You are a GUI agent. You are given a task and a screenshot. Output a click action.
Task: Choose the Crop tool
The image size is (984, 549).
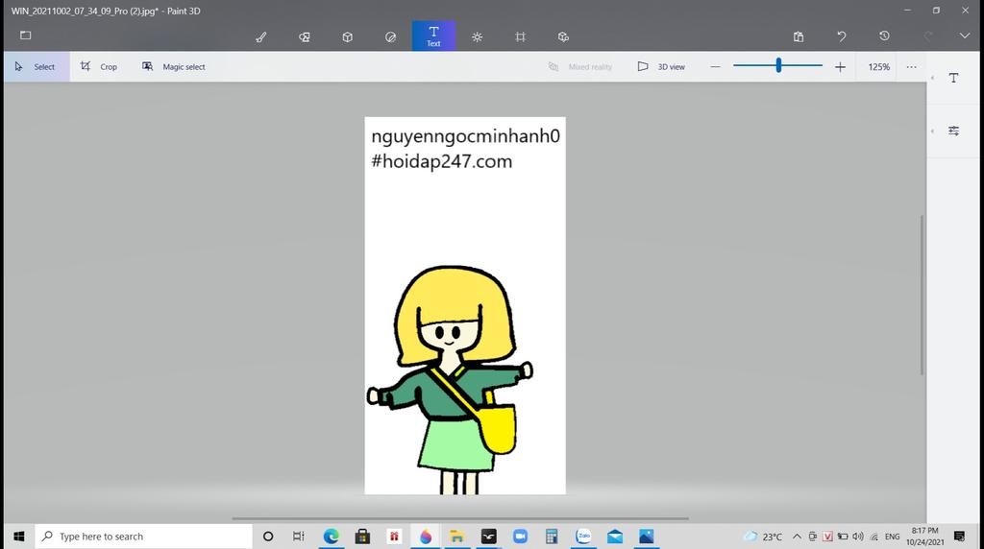(99, 66)
